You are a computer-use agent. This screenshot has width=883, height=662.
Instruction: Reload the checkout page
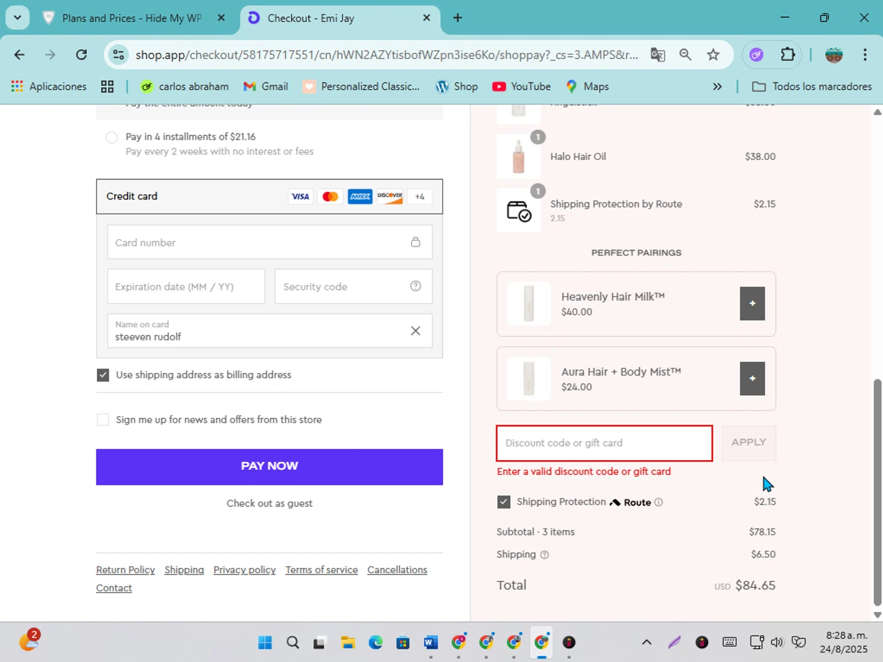[81, 55]
